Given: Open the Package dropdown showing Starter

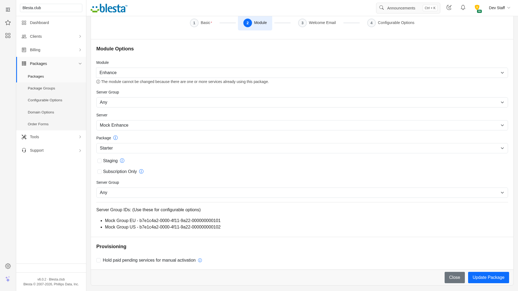Looking at the screenshot, I should [302, 148].
